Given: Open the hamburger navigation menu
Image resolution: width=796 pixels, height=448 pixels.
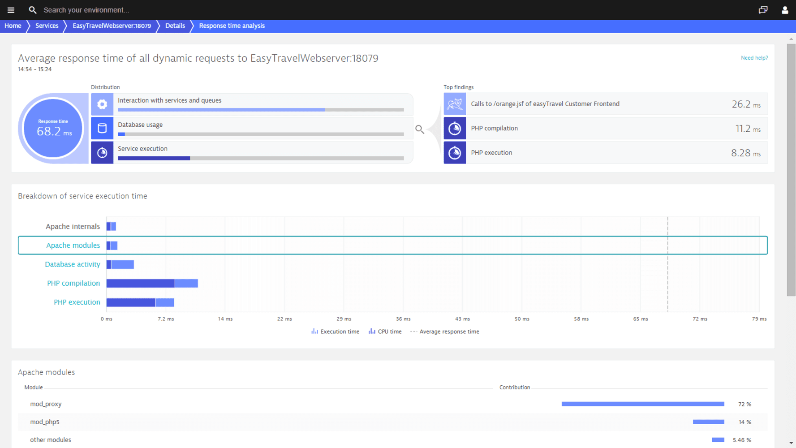Looking at the screenshot, I should pos(11,10).
